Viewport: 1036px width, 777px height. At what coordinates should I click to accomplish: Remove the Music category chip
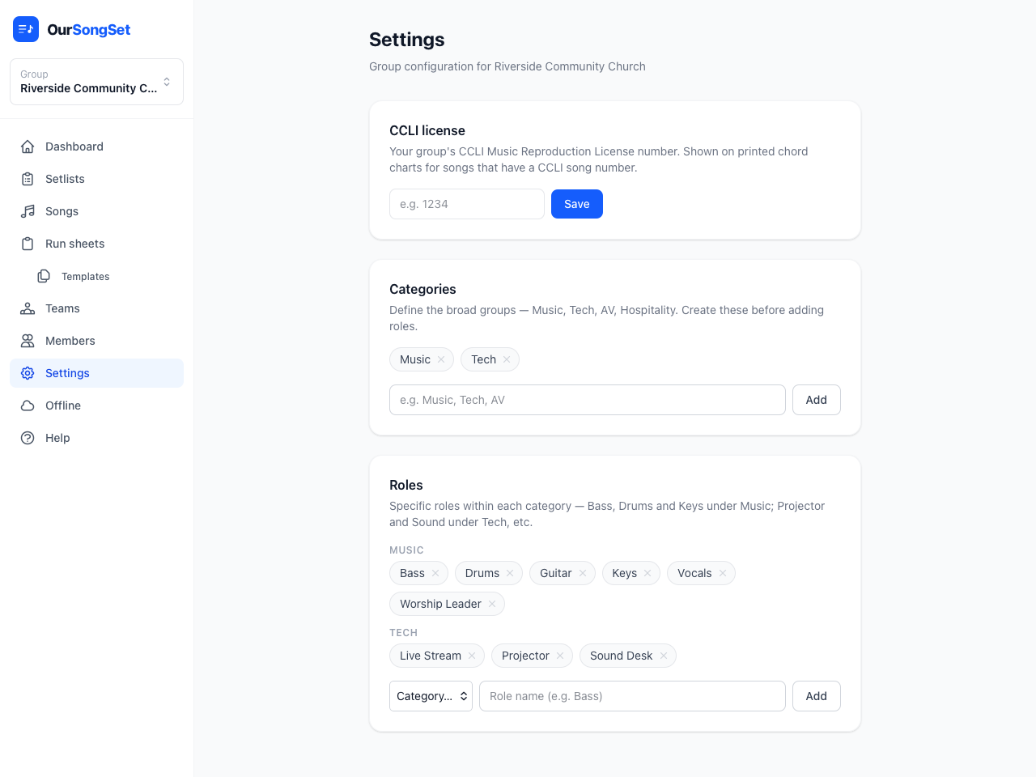[x=441, y=359]
